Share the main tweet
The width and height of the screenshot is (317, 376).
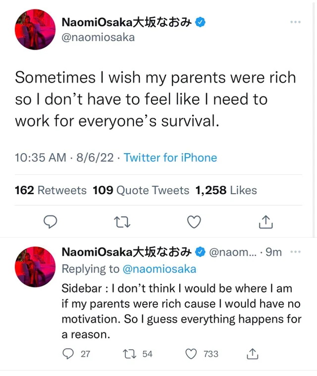266,222
